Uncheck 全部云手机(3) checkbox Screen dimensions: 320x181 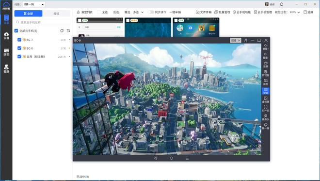(x=16, y=31)
